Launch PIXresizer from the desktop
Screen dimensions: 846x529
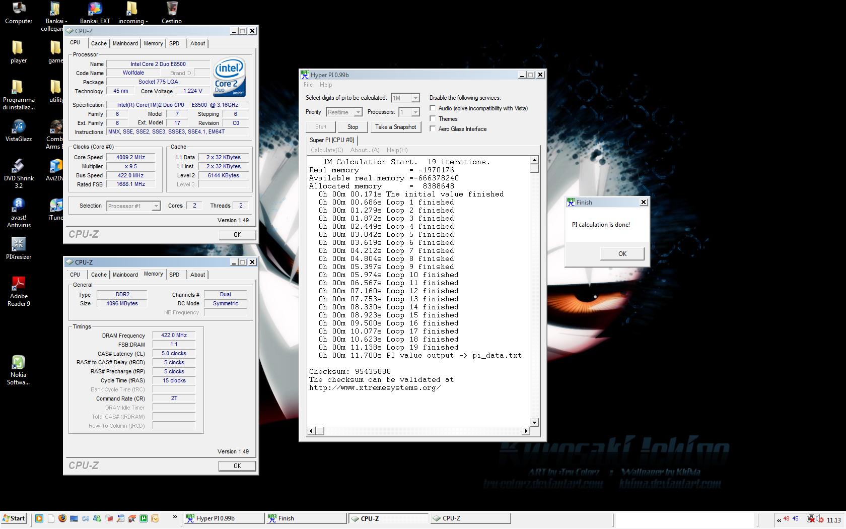pyautogui.click(x=19, y=248)
